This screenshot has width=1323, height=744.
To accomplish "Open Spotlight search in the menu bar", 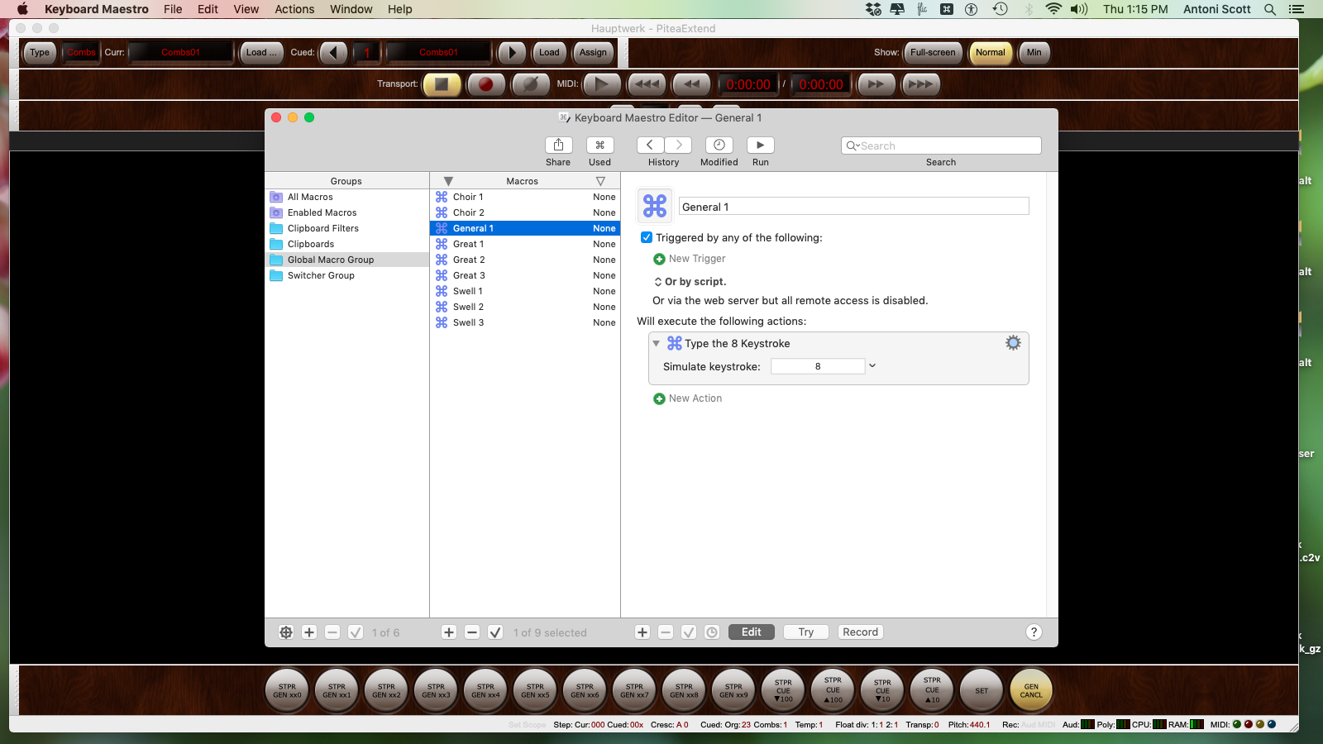I will tap(1270, 9).
